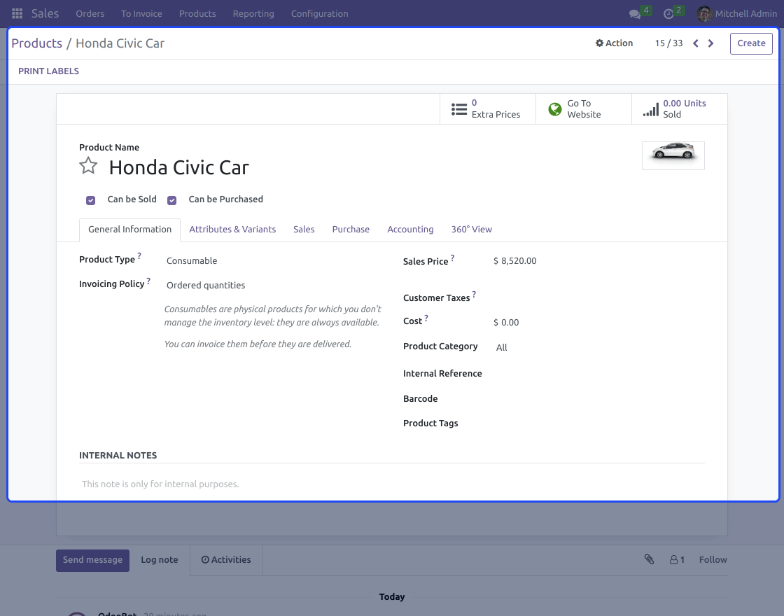Click the Honda Civic Car product name

(x=179, y=167)
